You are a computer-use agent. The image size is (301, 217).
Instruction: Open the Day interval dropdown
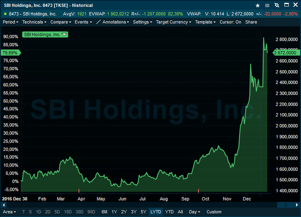click(x=195, y=212)
